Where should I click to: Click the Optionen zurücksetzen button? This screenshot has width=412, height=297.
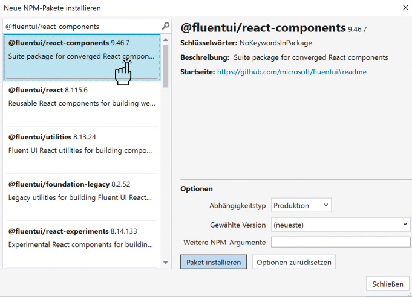pyautogui.click(x=294, y=262)
